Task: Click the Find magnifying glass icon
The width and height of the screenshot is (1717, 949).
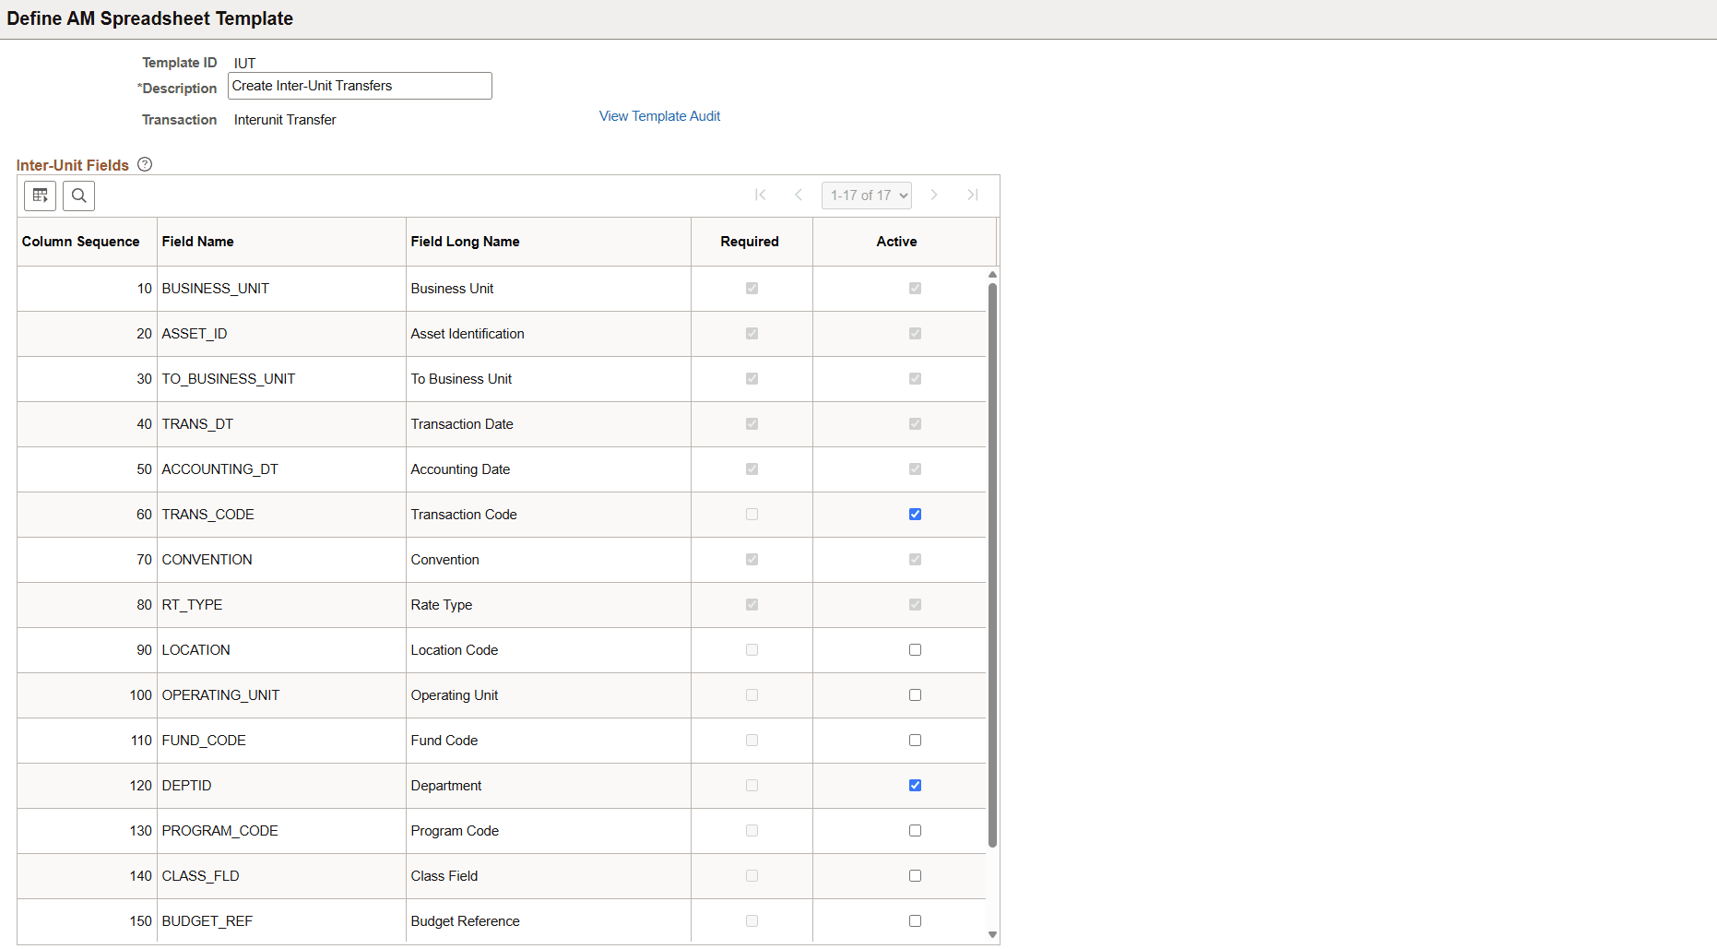Action: click(x=78, y=196)
